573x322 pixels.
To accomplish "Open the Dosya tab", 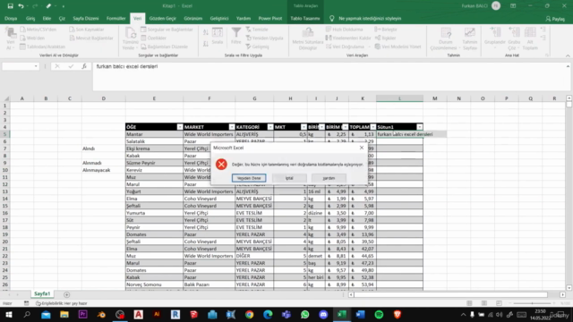I will coord(11,19).
